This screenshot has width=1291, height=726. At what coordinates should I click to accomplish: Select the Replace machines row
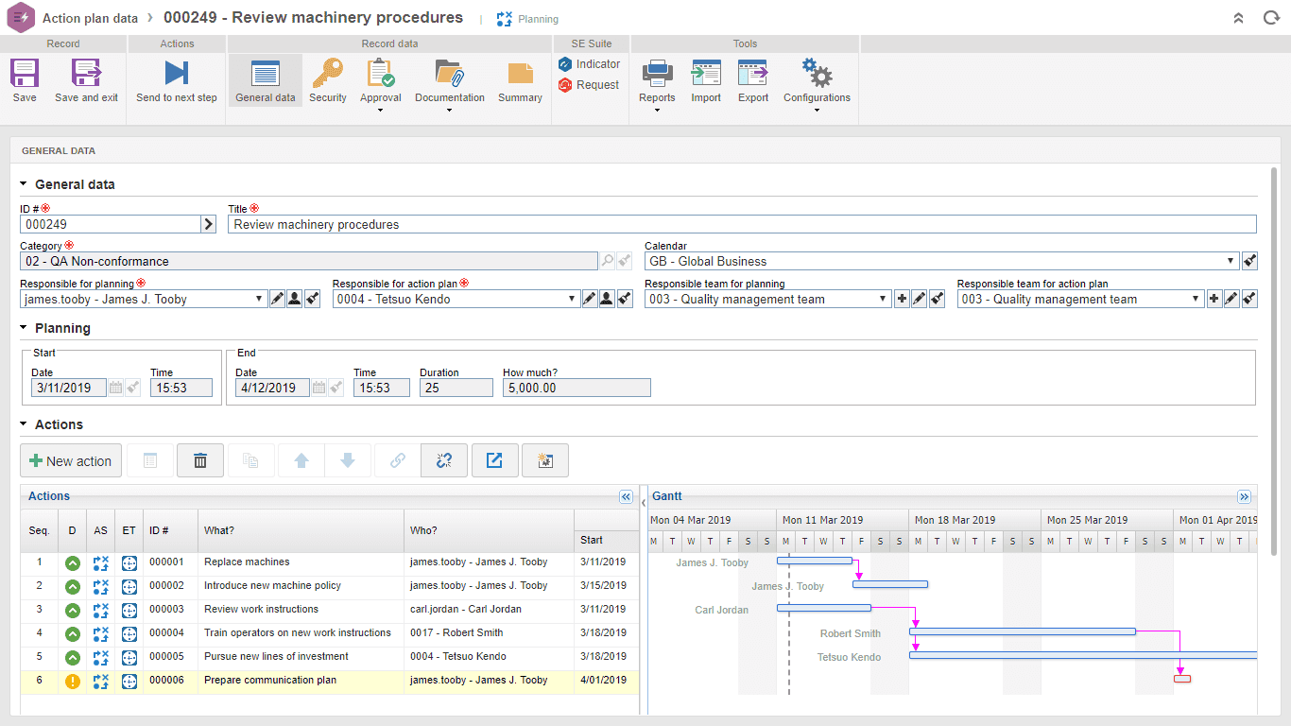tap(330, 562)
